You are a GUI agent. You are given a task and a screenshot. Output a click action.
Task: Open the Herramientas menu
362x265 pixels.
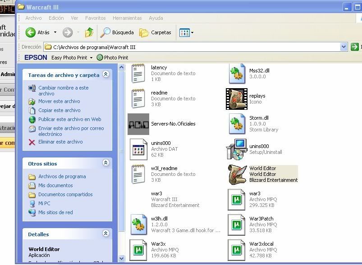coord(127,18)
